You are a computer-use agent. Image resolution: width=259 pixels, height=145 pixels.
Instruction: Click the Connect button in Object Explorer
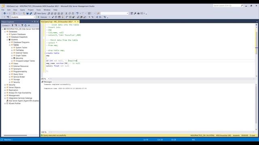pos(6,25)
